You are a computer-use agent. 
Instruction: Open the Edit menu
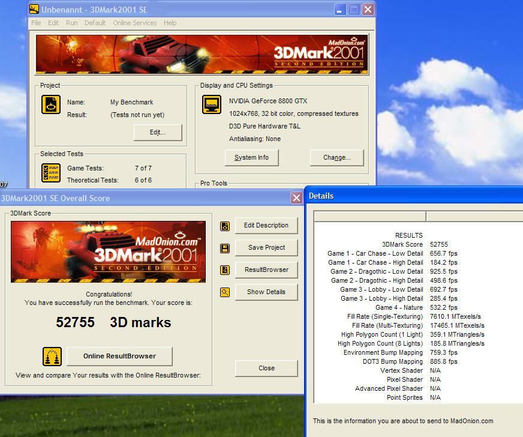pyautogui.click(x=53, y=23)
